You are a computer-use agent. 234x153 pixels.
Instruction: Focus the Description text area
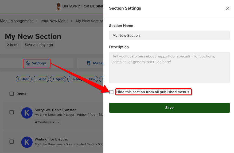[x=169, y=67]
